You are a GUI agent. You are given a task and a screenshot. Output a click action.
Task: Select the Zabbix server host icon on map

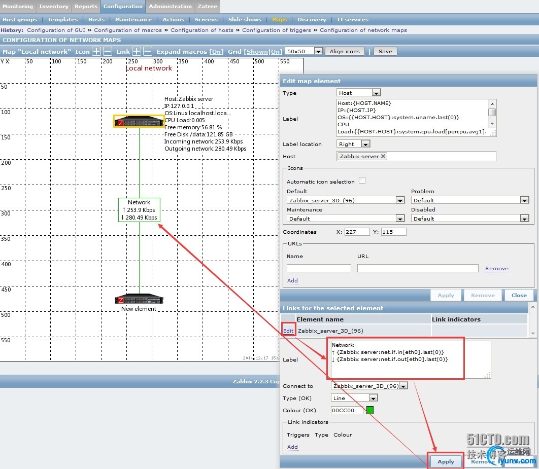tap(139, 122)
